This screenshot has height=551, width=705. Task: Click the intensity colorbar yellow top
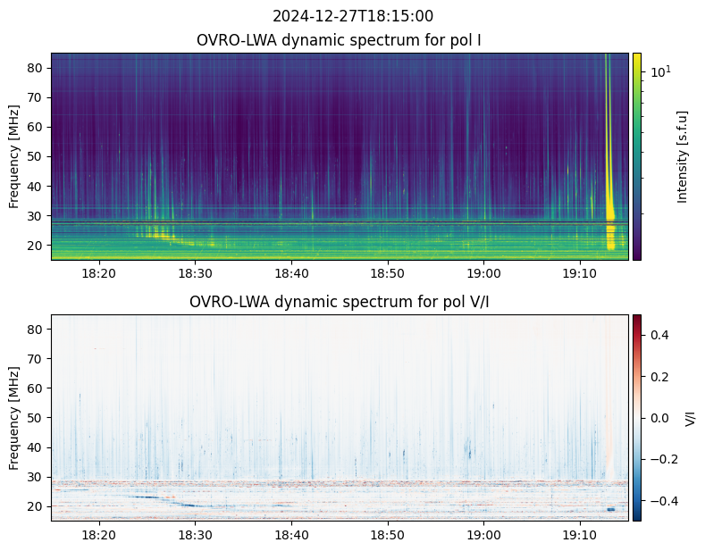(x=637, y=57)
